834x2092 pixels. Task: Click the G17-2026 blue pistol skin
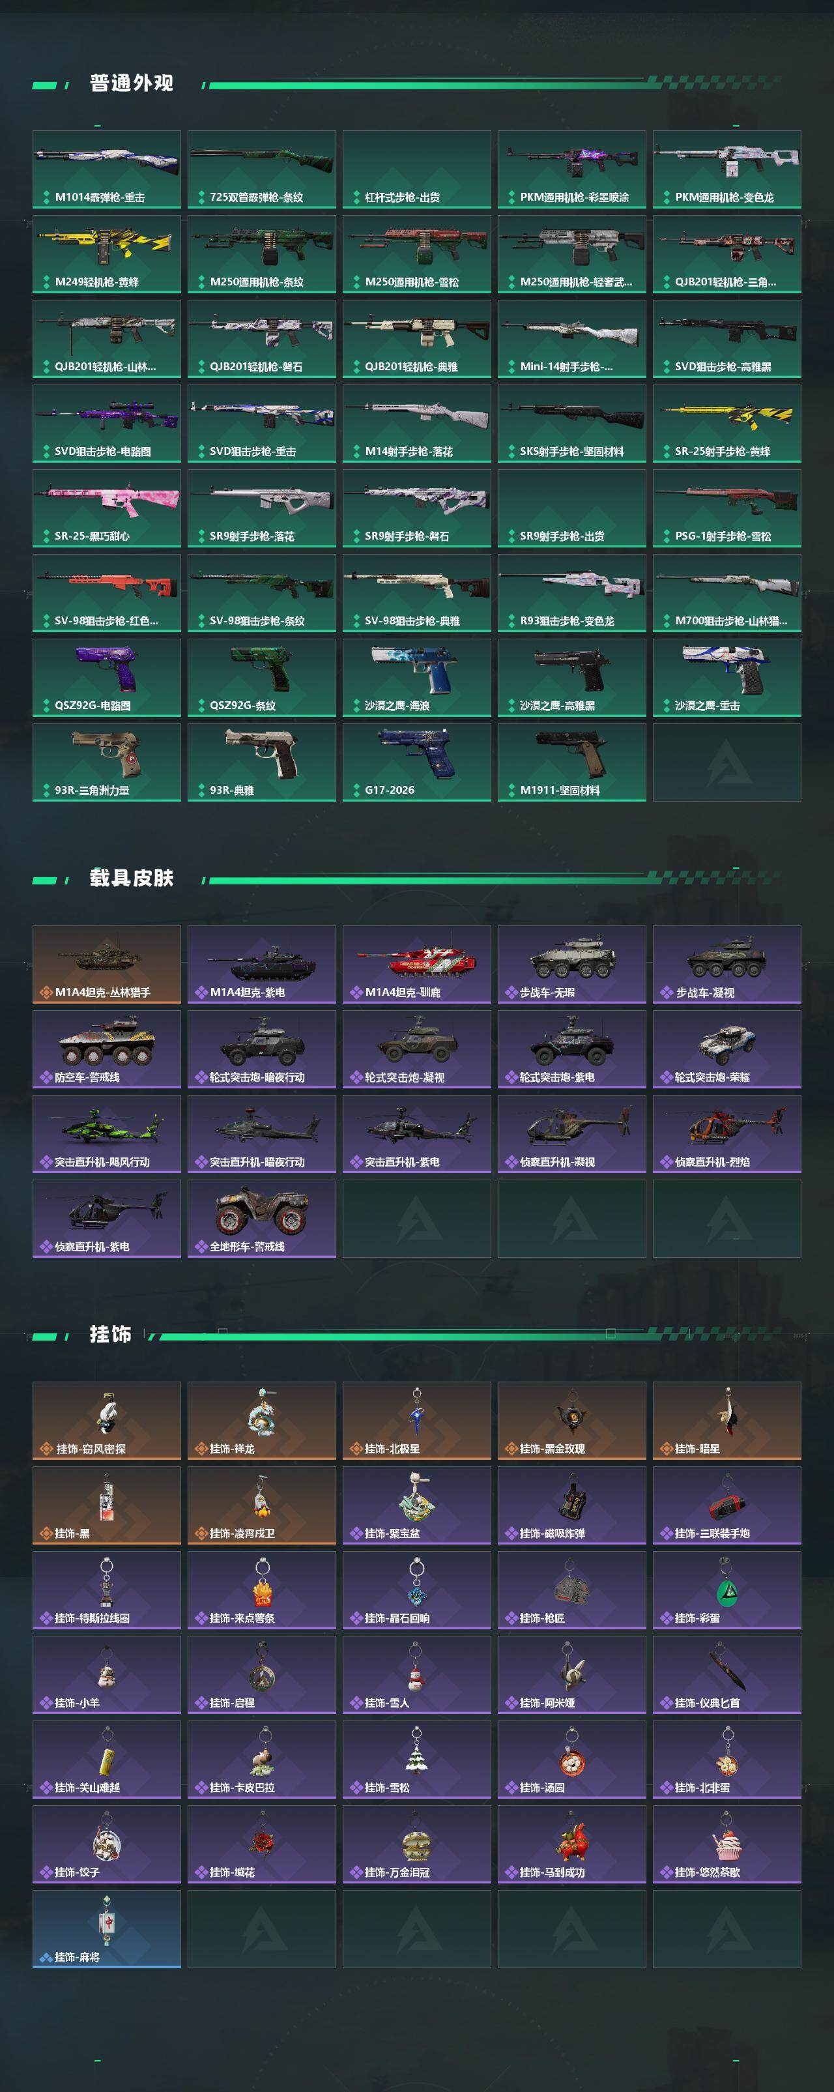[x=416, y=763]
